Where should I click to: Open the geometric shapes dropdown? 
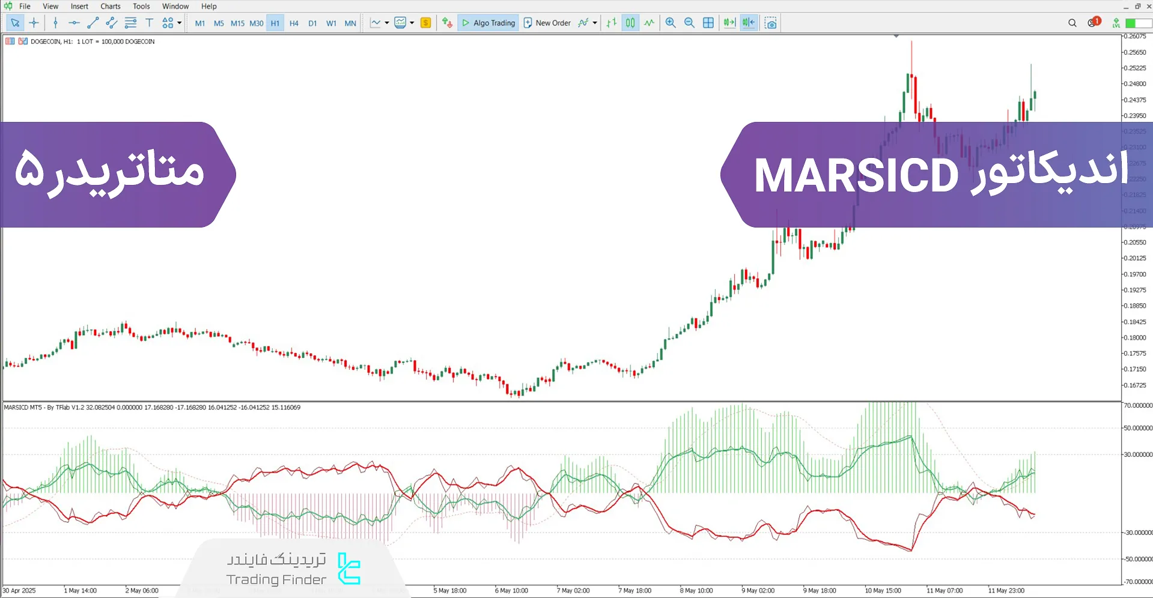click(168, 22)
